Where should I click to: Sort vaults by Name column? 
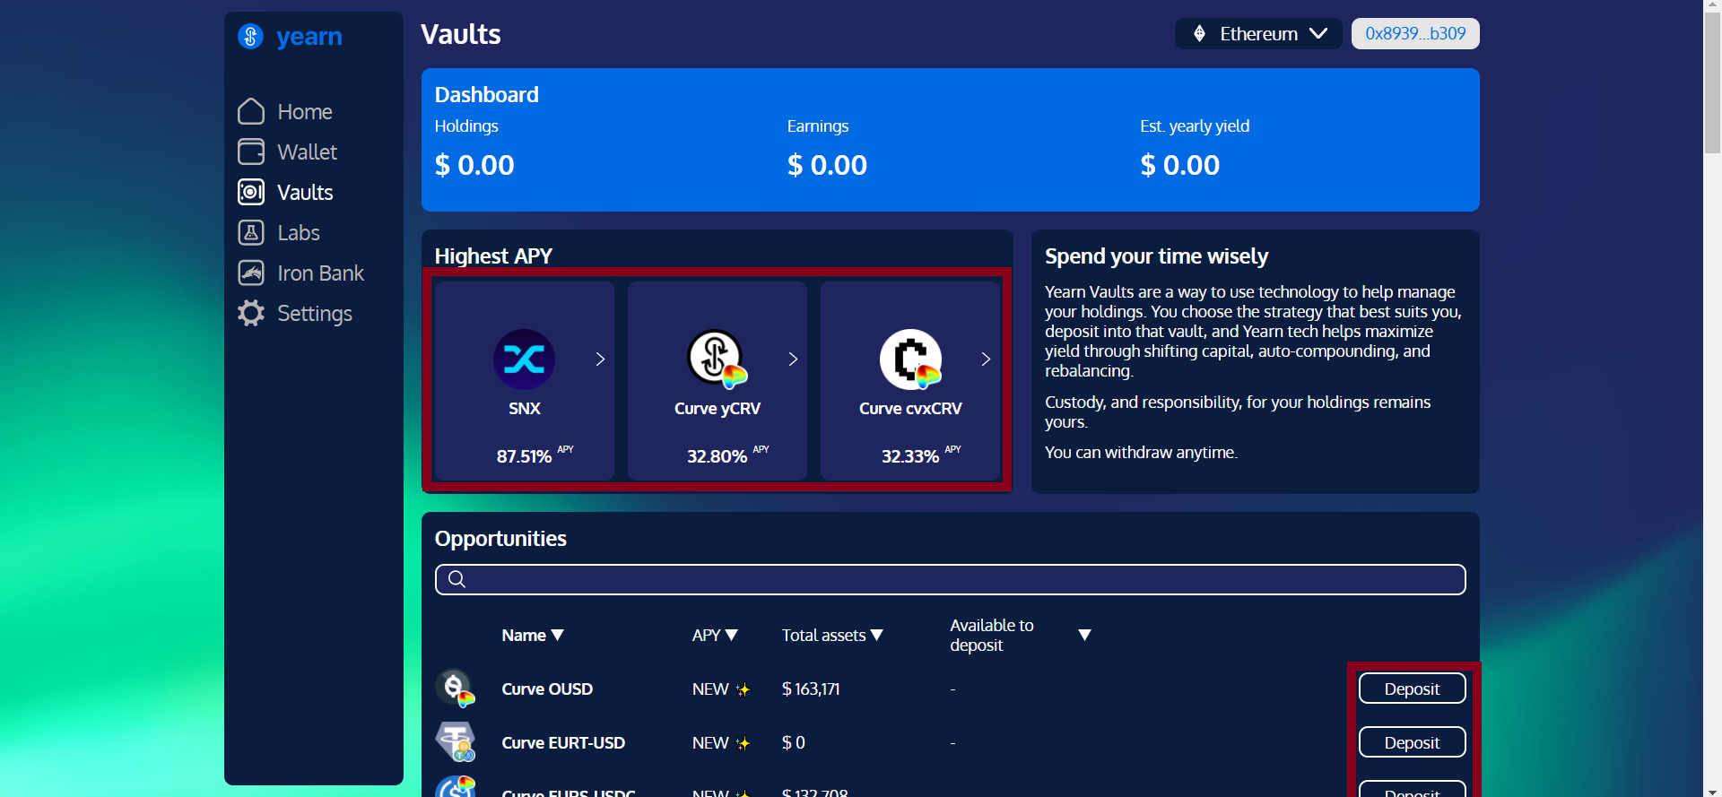click(533, 635)
